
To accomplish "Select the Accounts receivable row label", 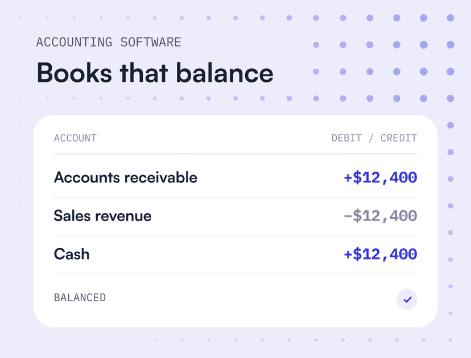I will 126,177.
